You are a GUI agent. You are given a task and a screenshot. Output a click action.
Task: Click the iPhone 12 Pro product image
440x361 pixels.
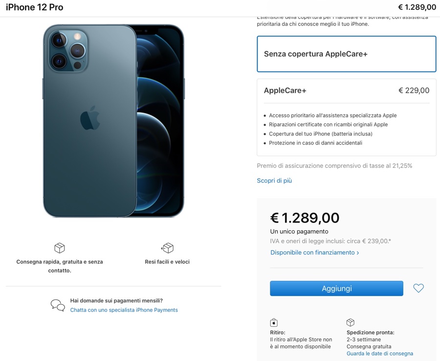[113, 120]
